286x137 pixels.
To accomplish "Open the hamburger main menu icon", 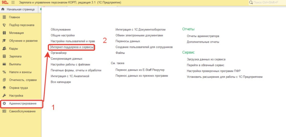I will click(13, 3).
